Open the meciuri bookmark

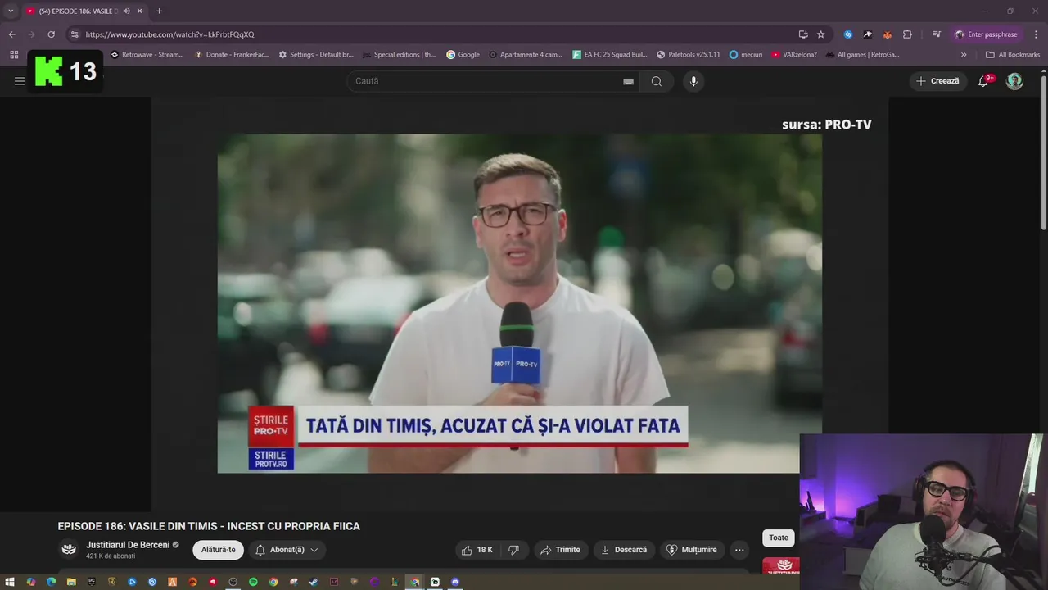click(x=745, y=55)
